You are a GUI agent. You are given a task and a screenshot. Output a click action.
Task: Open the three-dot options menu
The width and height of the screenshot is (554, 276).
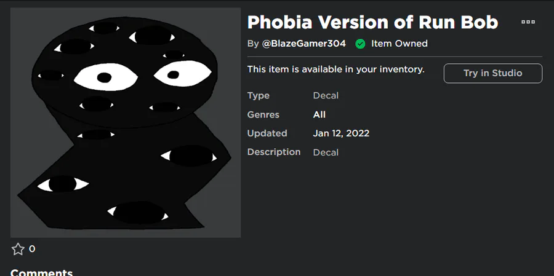(x=528, y=22)
